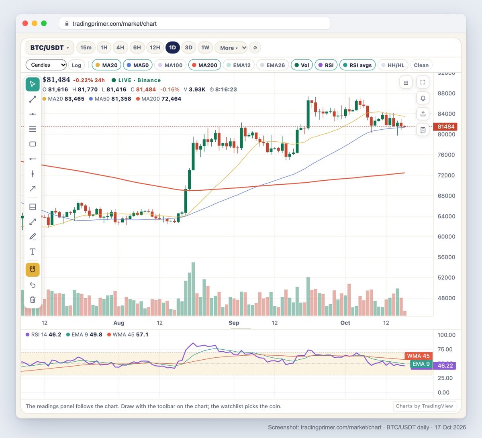
Task: Switch to 6H timeframe
Action: 137,47
